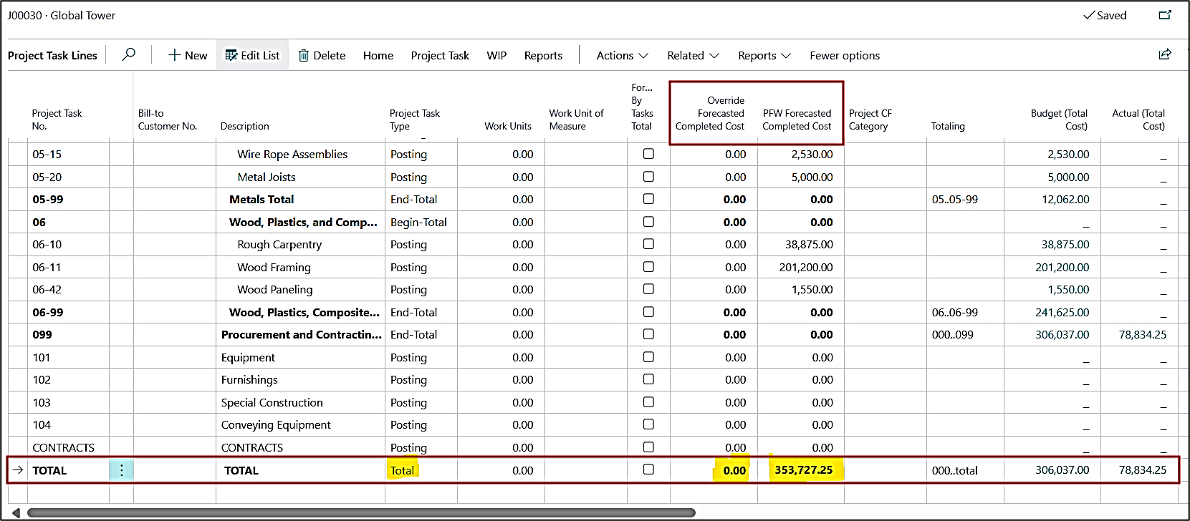Click Begin-Total type in row 06

click(418, 222)
